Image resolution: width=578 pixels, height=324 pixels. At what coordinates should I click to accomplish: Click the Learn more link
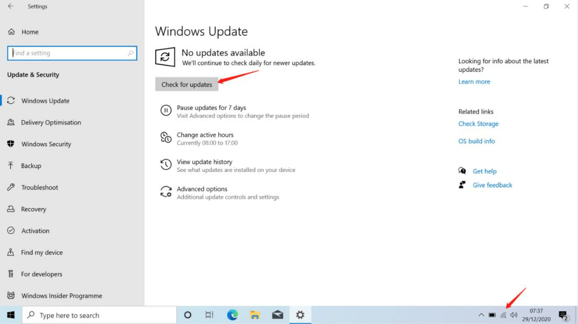point(474,82)
